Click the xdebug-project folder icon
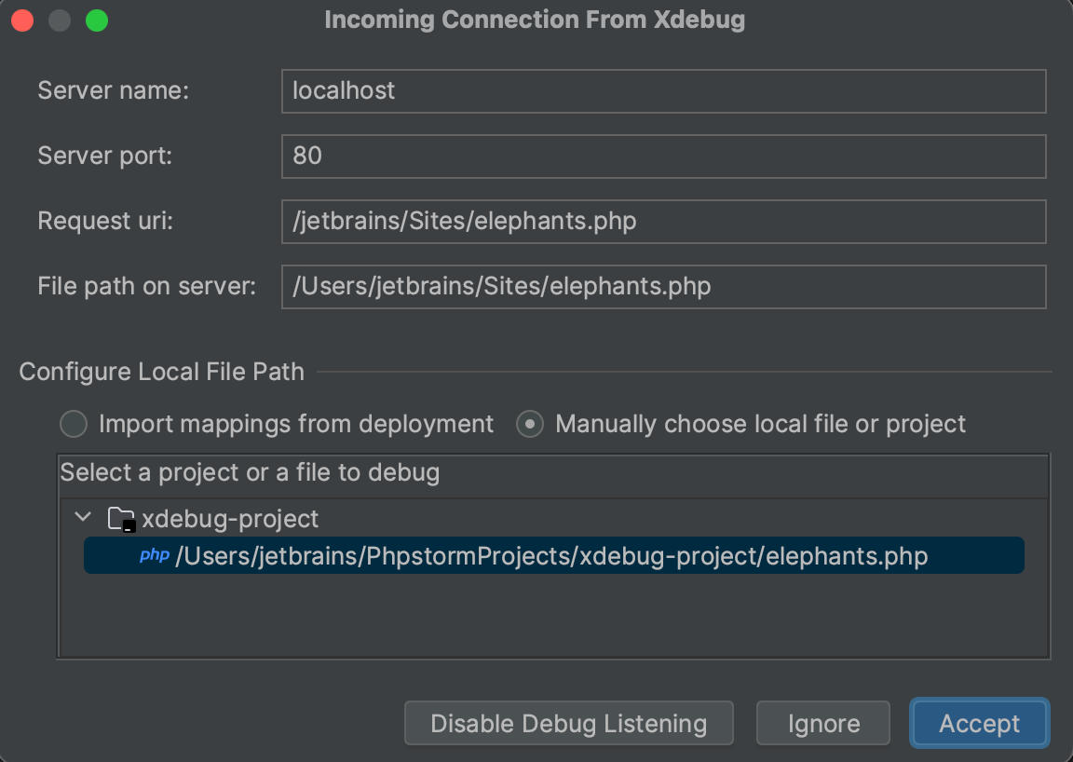Viewport: 1073px width, 762px height. point(122,519)
